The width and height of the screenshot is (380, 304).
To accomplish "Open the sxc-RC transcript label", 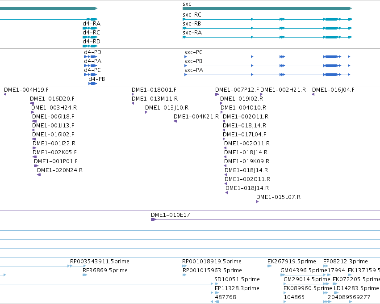I will [x=192, y=15].
